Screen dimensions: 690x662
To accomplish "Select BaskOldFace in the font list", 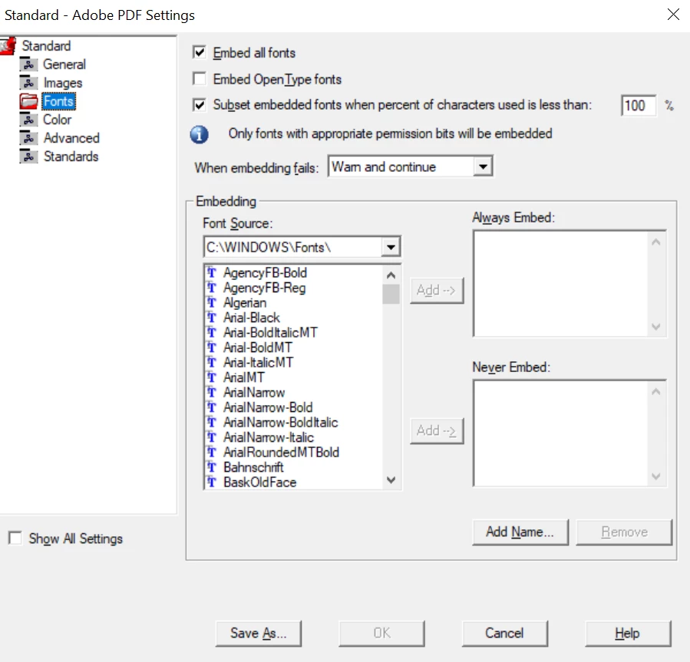I will 260,482.
